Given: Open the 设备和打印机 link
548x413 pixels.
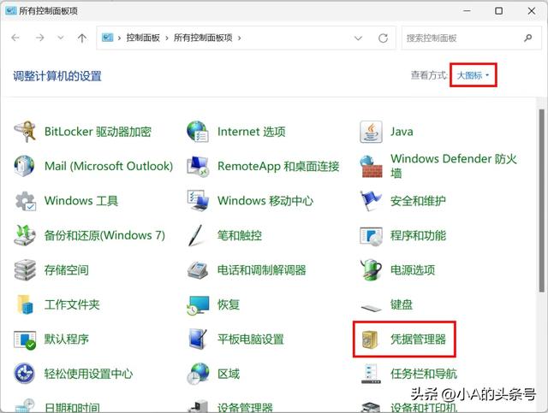Looking at the screenshot, I should click(x=424, y=407).
